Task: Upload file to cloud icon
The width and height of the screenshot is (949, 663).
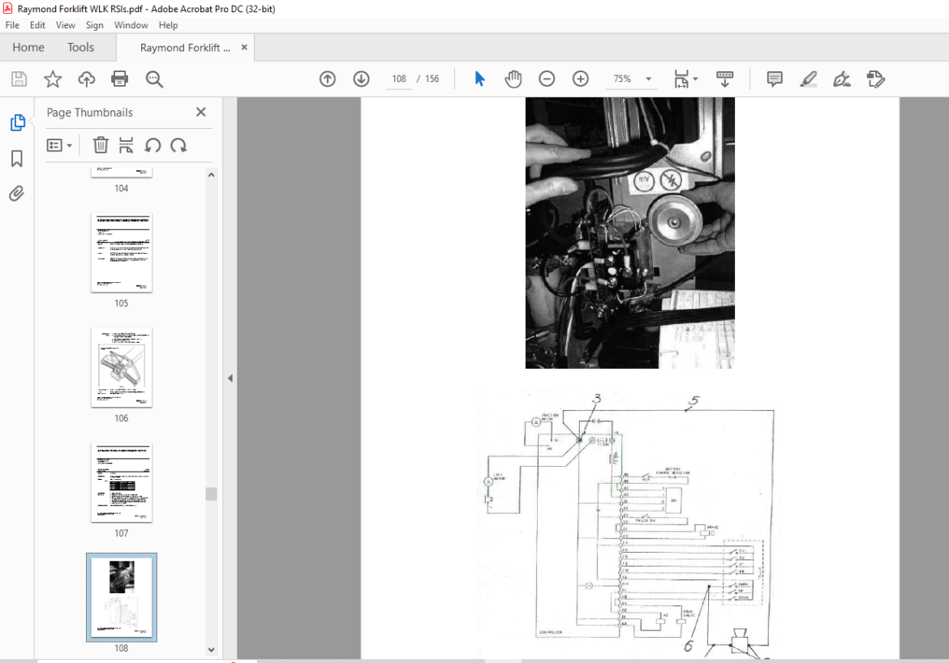Action: point(87,79)
